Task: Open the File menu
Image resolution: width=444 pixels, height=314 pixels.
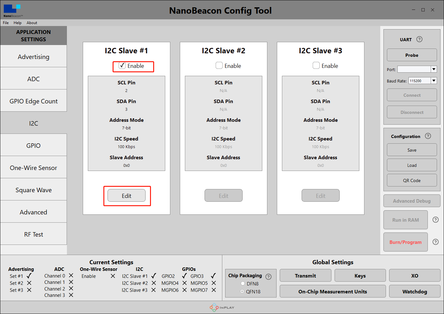Action: [x=6, y=23]
